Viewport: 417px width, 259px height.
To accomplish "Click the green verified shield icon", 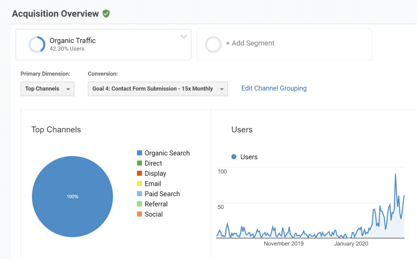I will 106,13.
